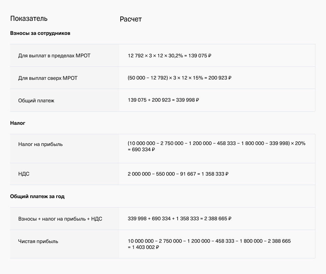Click the Расчет column header
The height and width of the screenshot is (274, 326).
(x=131, y=19)
